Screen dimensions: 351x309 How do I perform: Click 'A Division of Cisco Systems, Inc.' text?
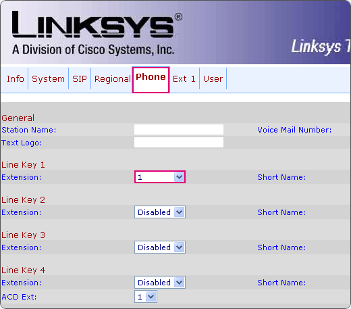[x=93, y=49]
